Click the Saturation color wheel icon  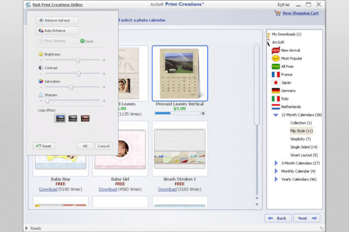41,81
